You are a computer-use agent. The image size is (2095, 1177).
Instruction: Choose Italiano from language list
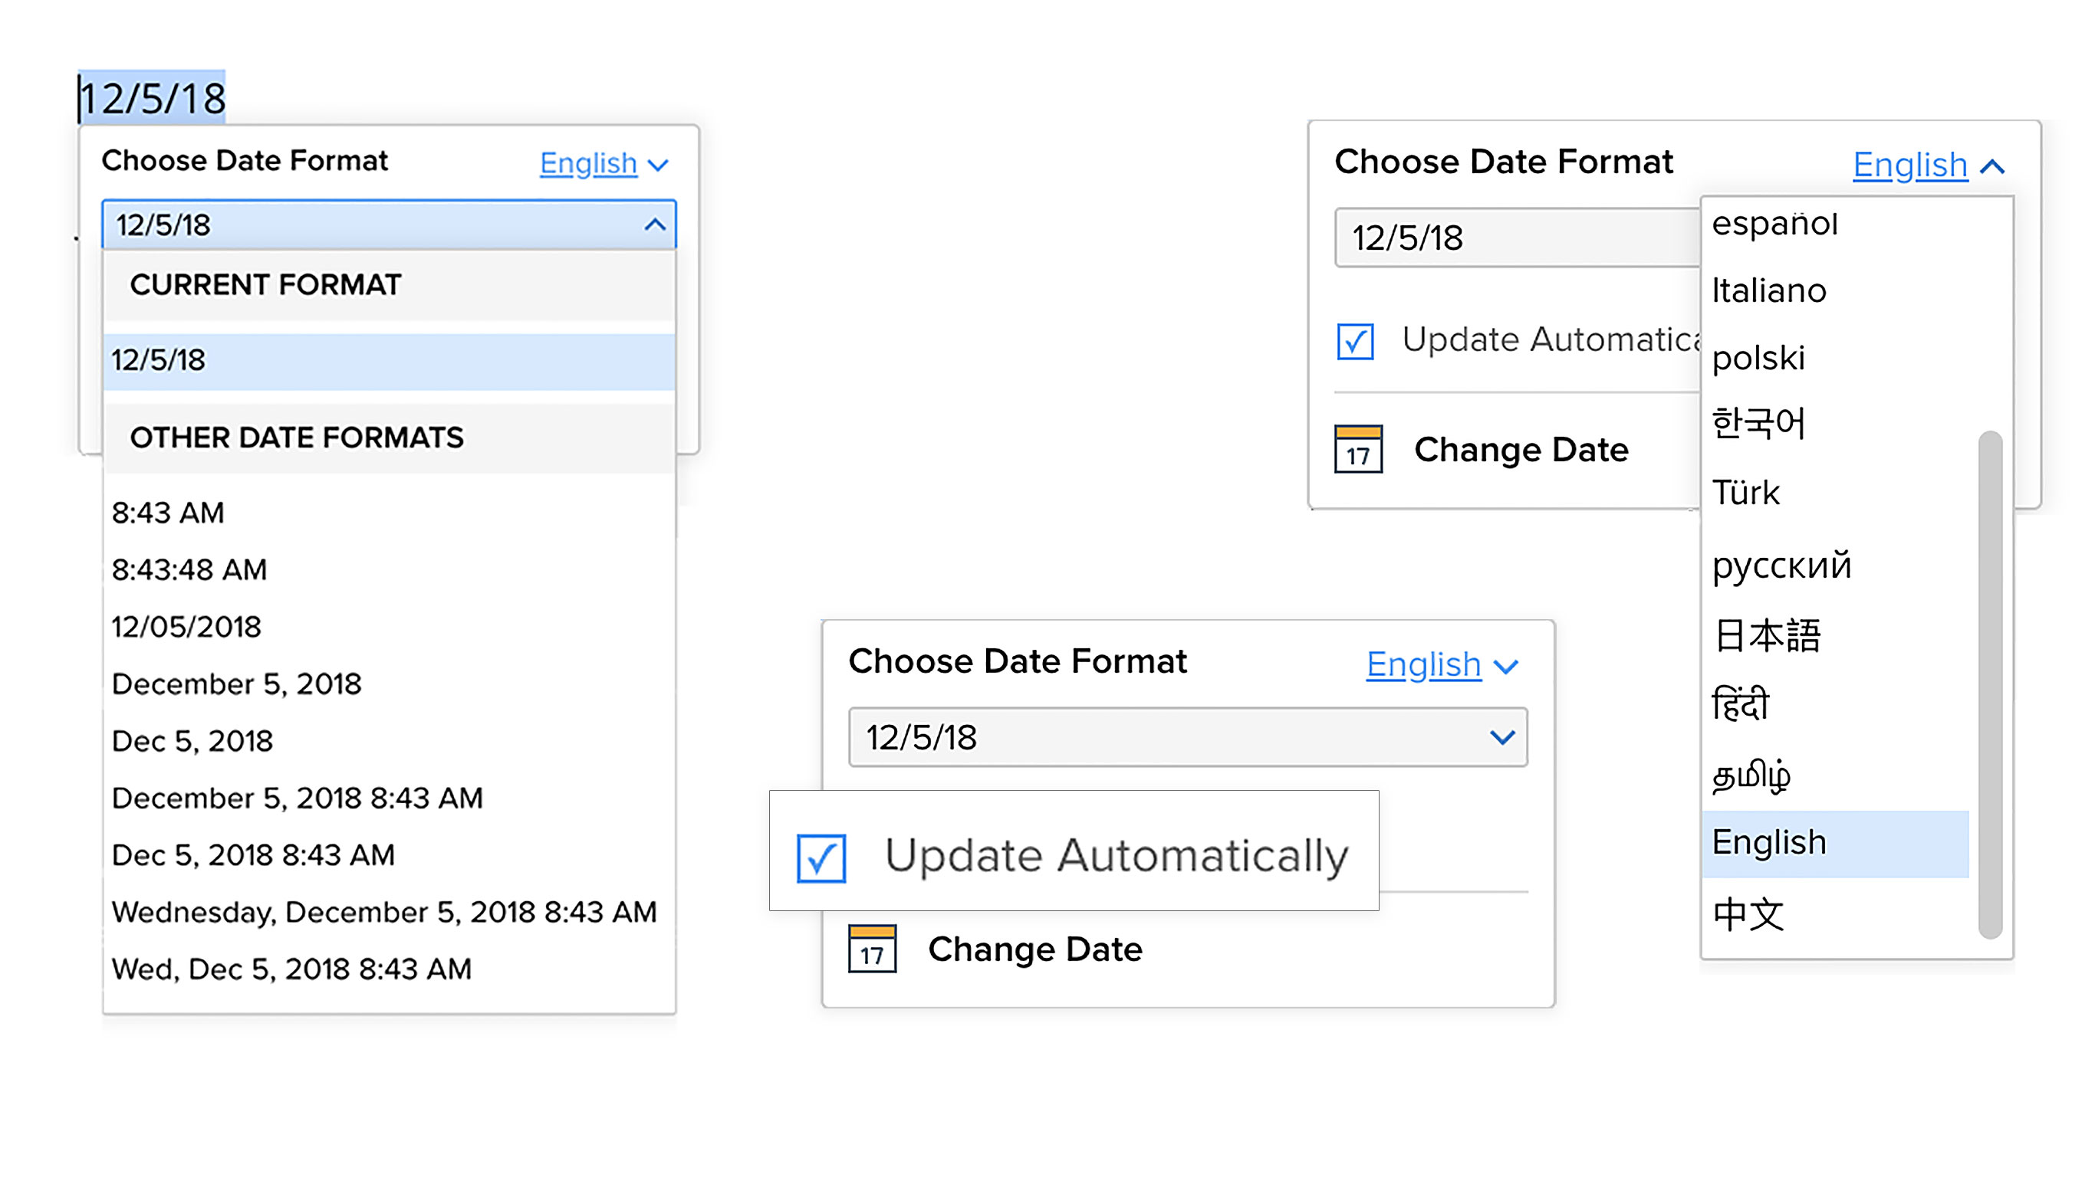1769,290
